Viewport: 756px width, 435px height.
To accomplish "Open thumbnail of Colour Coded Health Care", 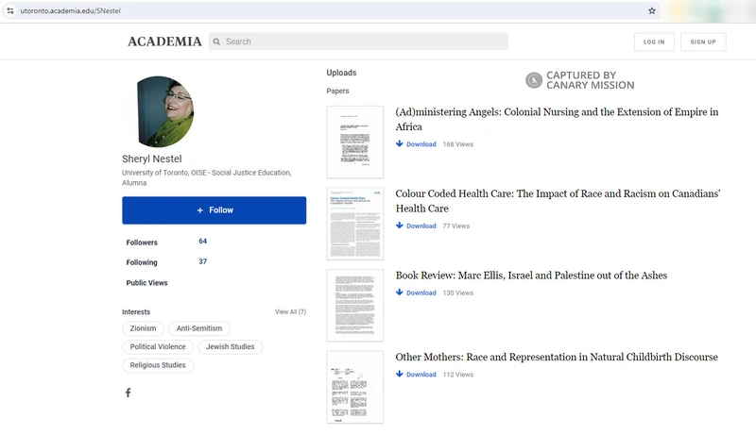I will pyautogui.click(x=355, y=224).
